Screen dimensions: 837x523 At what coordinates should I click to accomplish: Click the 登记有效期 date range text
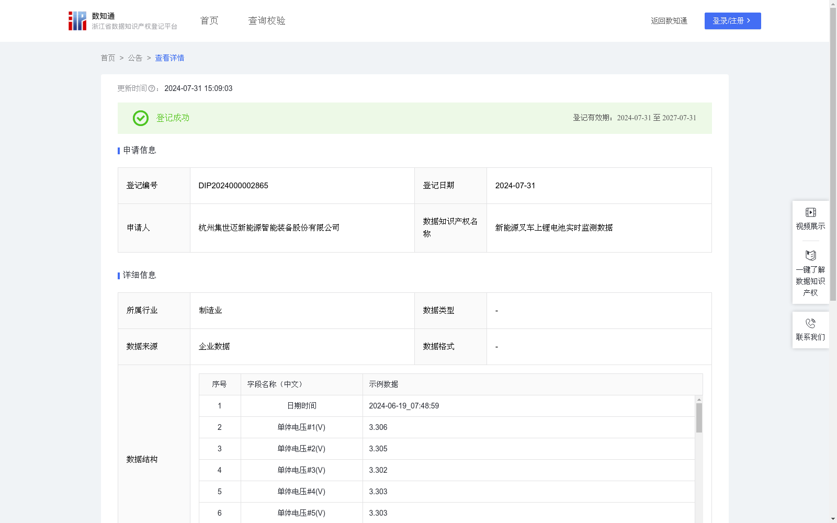pos(635,118)
